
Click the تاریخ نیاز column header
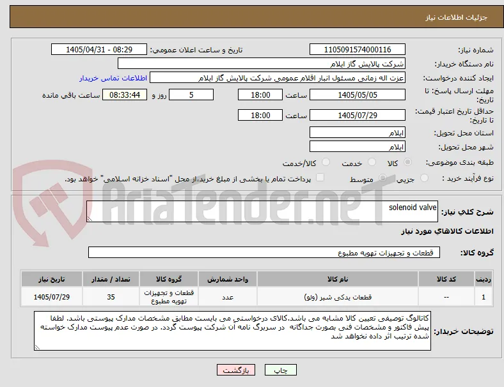click(x=52, y=279)
